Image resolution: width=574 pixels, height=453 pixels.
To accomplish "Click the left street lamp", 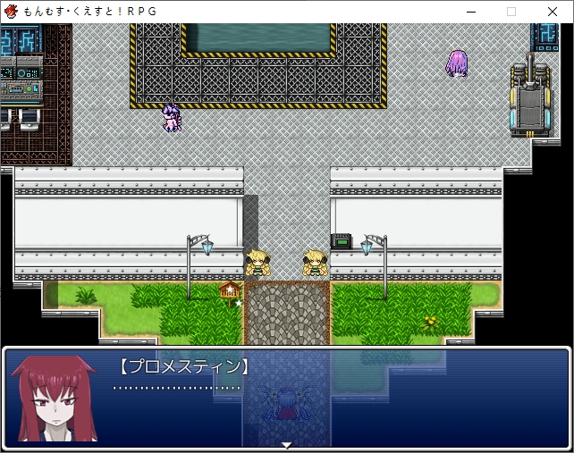I will point(199,267).
